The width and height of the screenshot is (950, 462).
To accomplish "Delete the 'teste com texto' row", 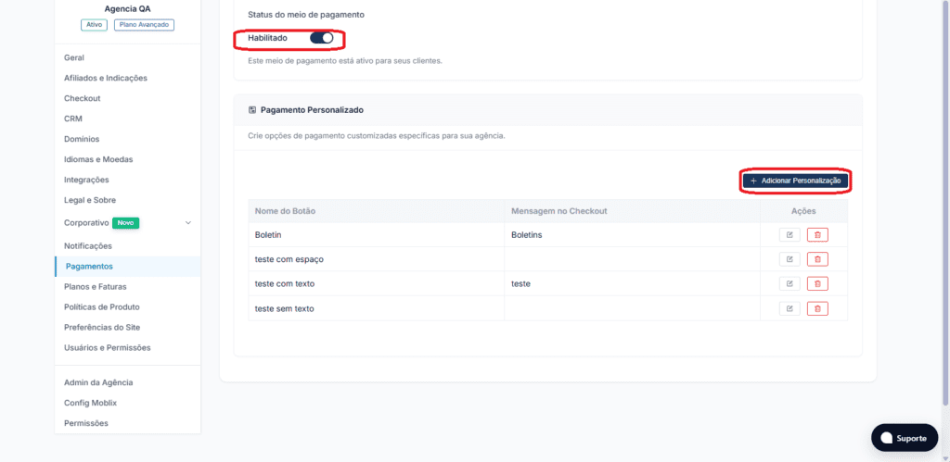I will tap(817, 283).
